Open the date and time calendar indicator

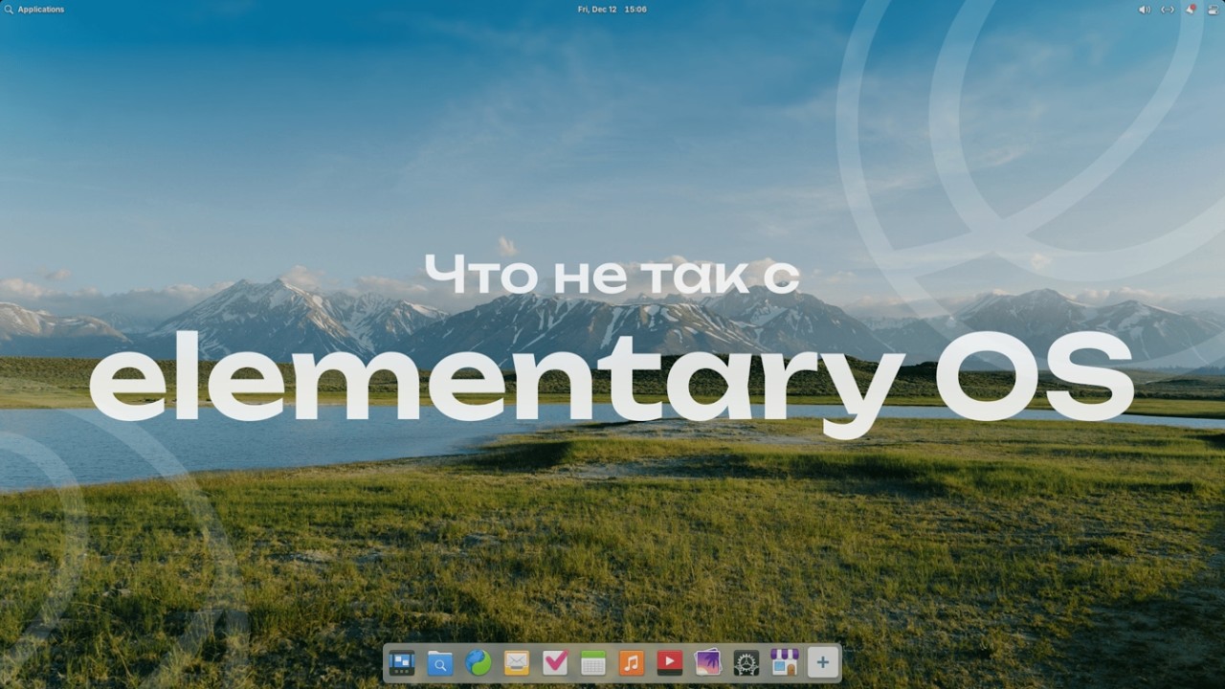pyautogui.click(x=612, y=10)
